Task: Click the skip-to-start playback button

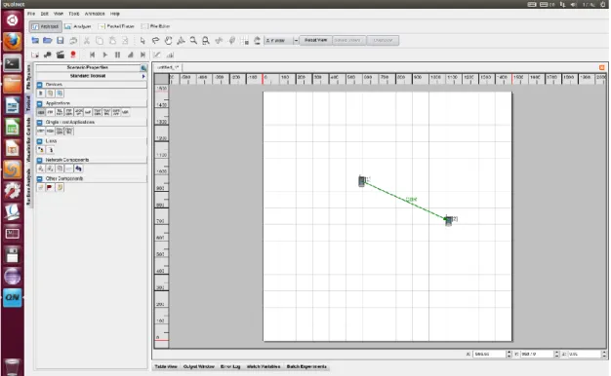Action: [x=92, y=55]
